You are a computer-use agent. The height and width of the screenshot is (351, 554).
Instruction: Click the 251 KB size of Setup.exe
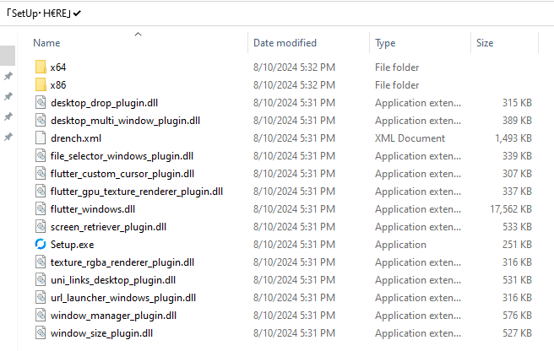517,245
